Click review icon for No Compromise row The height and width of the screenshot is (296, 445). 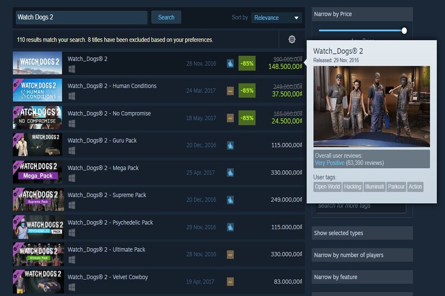tap(230, 118)
